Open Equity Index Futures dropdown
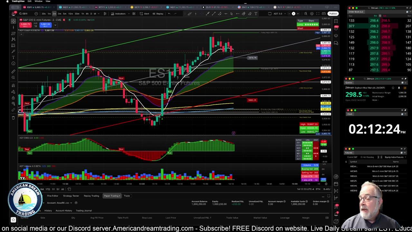 [395, 157]
